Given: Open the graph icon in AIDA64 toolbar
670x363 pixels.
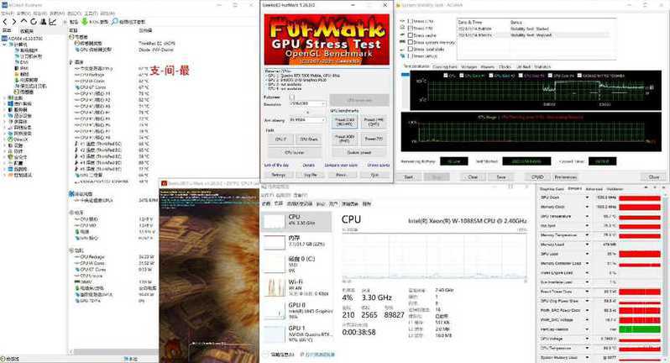Looking at the screenshot, I should click(53, 21).
